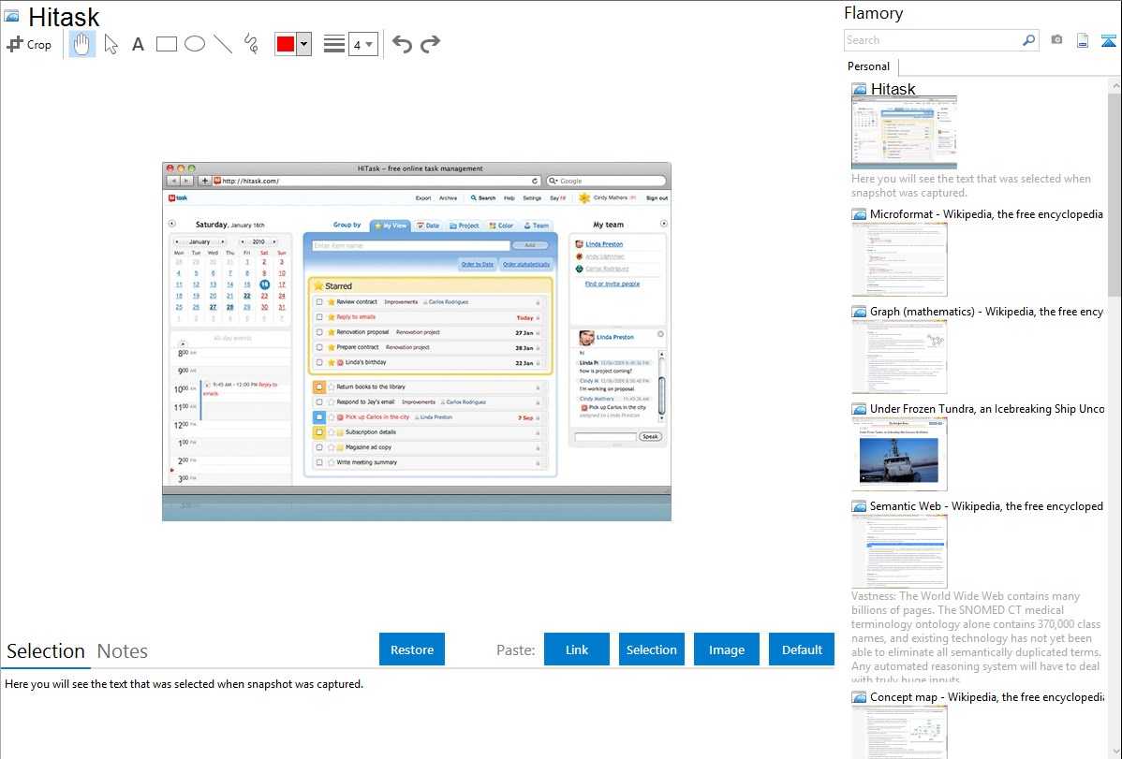
Task: Open the color picker dropdown arrow
Action: (304, 44)
